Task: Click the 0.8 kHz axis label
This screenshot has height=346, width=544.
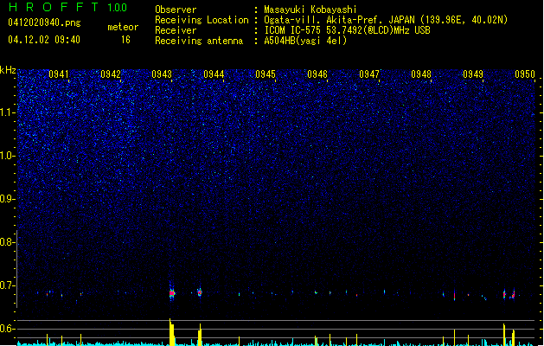Action: tap(8, 242)
